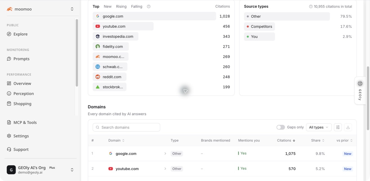
Task: Click the GEOly AI's Org avatar
Action: (11, 170)
